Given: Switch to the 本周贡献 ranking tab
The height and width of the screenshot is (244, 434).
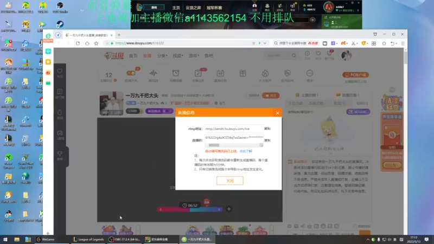Looking at the screenshot, I should [316, 103].
